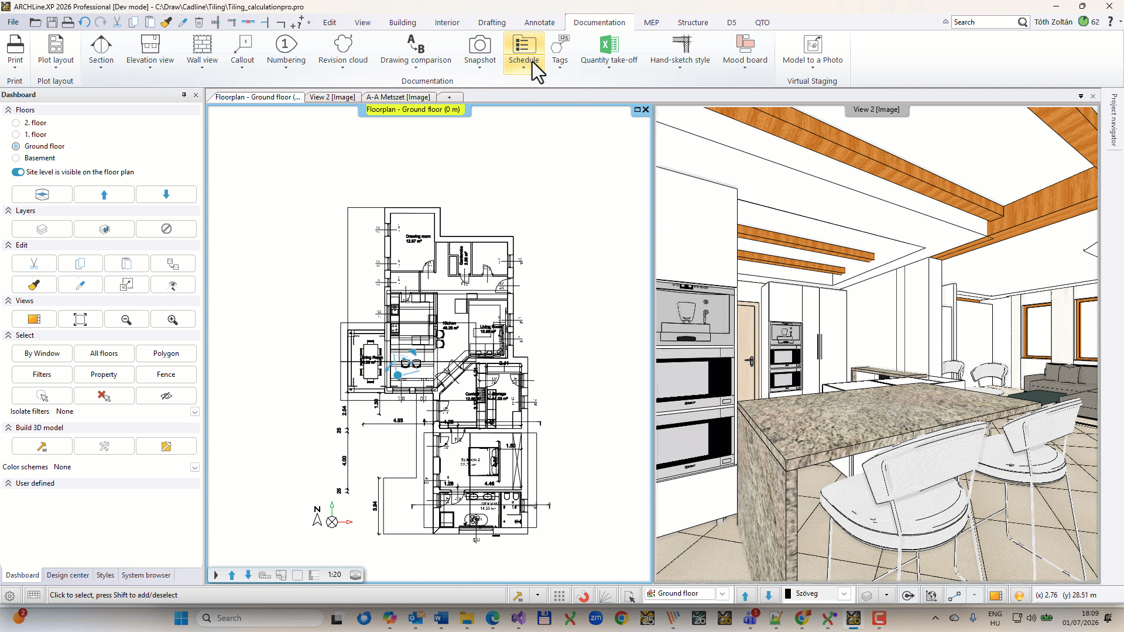Collapse the Layers section

(8, 211)
